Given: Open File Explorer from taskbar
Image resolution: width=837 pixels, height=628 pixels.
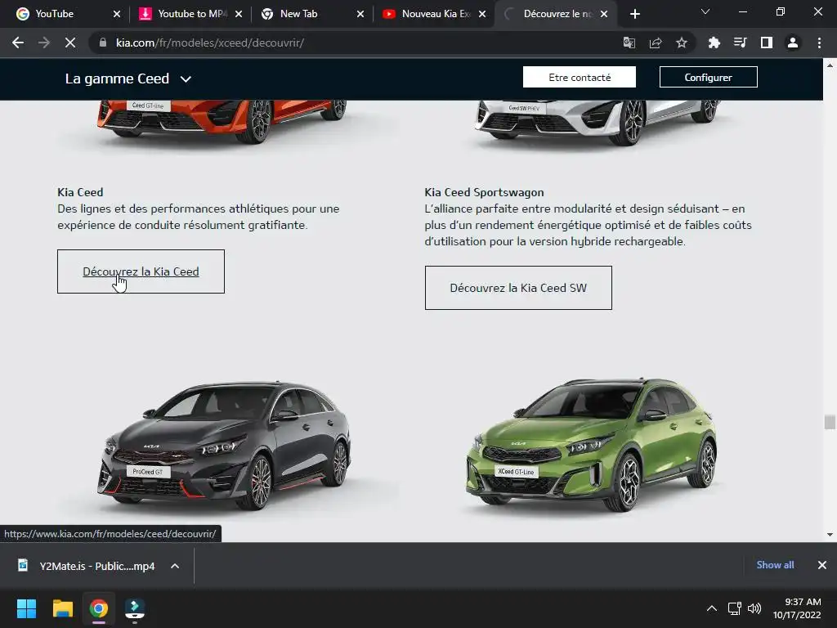Looking at the screenshot, I should pos(62,608).
